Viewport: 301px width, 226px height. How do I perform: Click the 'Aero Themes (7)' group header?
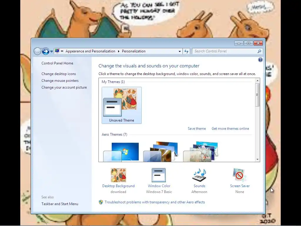coord(114,134)
